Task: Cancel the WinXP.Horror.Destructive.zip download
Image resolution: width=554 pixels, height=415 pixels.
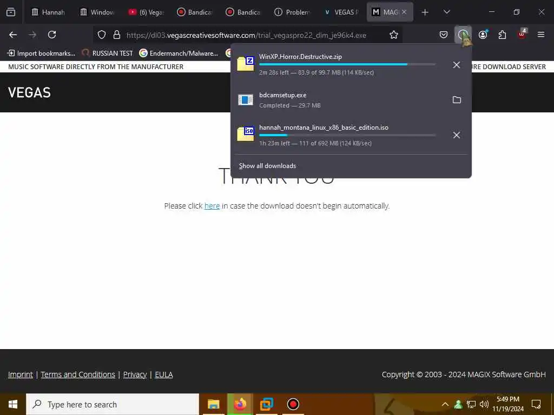Action: click(457, 65)
